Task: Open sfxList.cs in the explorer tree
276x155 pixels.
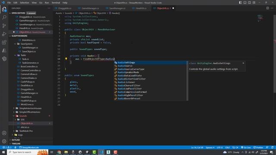Action: (25, 127)
